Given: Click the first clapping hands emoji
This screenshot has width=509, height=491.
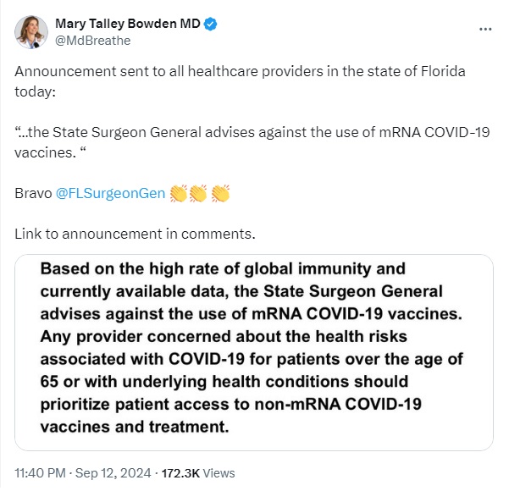Looking at the screenshot, I should pos(179,193).
